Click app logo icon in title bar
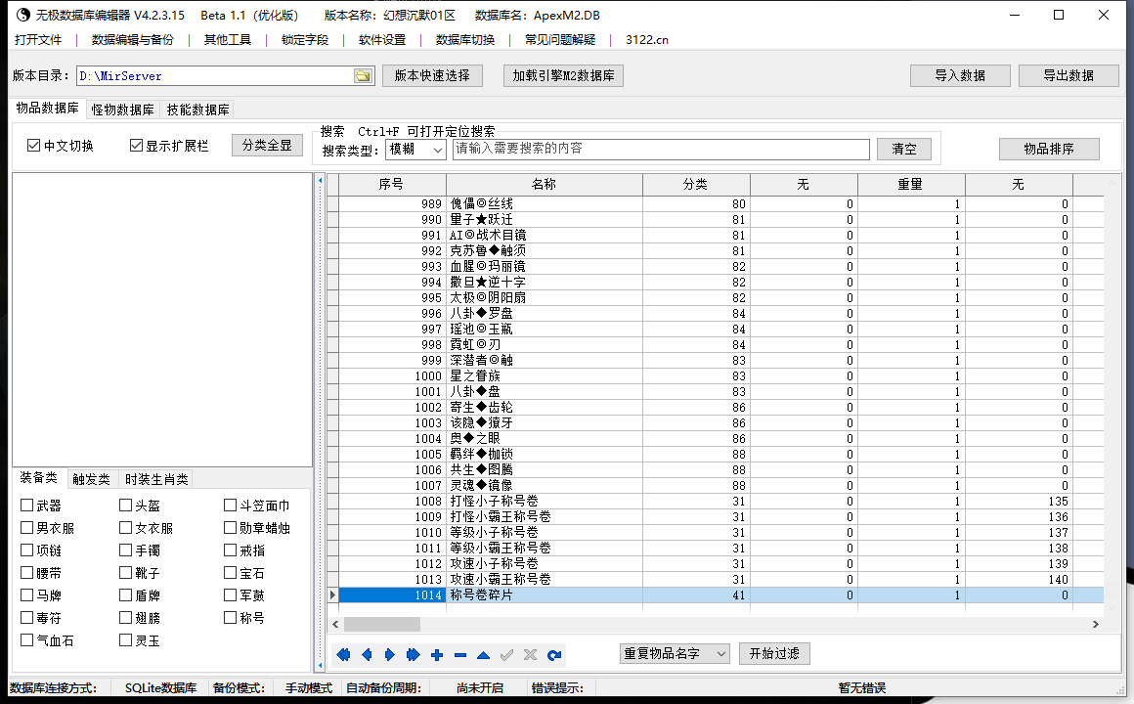Viewport: 1134px width, 704px height. pos(23,15)
